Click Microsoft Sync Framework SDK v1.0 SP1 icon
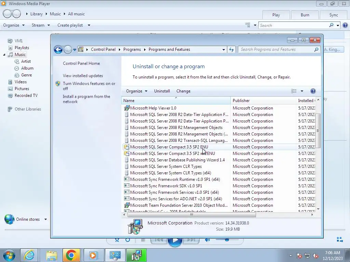 [126, 186]
